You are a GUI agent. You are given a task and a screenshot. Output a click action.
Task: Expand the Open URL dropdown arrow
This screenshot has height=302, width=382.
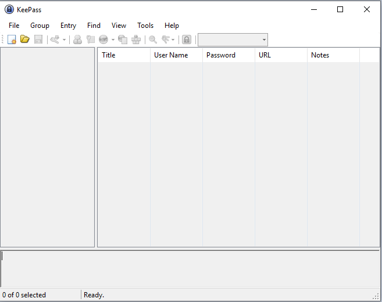pyautogui.click(x=113, y=39)
